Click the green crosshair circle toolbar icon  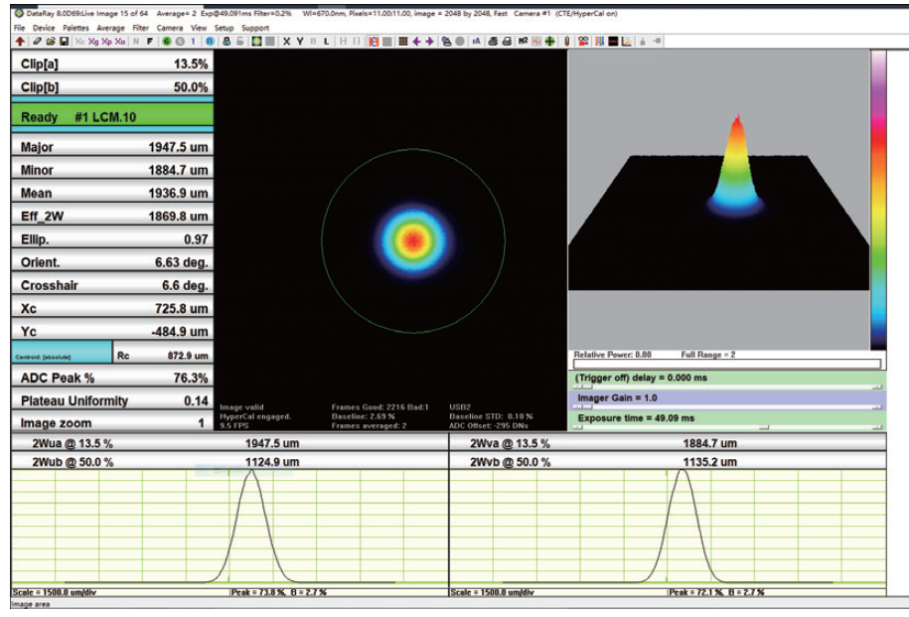point(549,42)
